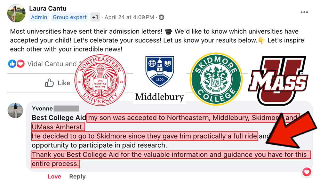320x184 pixels.
Task: Click the Best College Aid mention
Action: click(59, 118)
